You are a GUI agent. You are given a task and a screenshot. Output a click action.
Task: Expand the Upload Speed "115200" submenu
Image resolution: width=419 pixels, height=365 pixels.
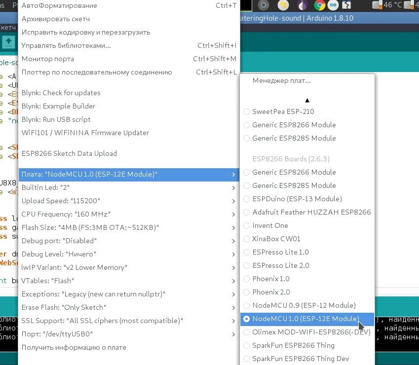(x=128, y=201)
